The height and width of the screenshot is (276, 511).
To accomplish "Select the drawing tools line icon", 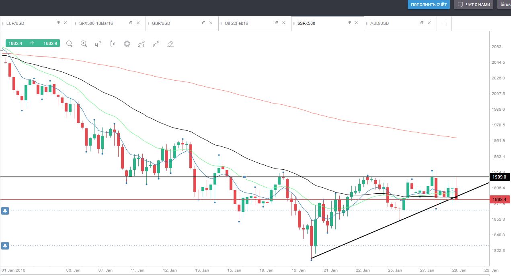I will 156,44.
